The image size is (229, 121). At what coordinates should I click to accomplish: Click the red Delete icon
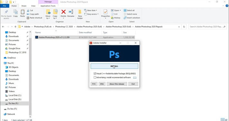(63, 12)
